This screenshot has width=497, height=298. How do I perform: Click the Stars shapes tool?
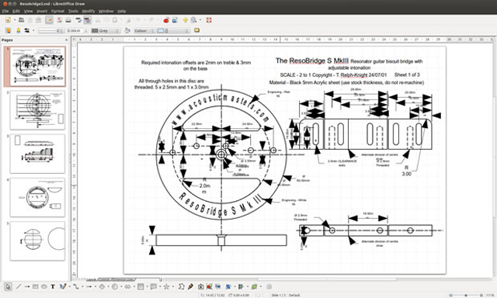click(x=166, y=286)
